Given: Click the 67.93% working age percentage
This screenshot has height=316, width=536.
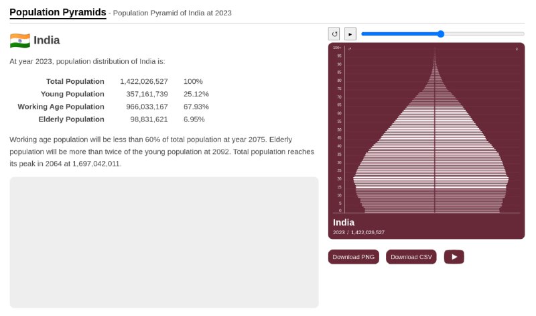Looking at the screenshot, I should (196, 107).
